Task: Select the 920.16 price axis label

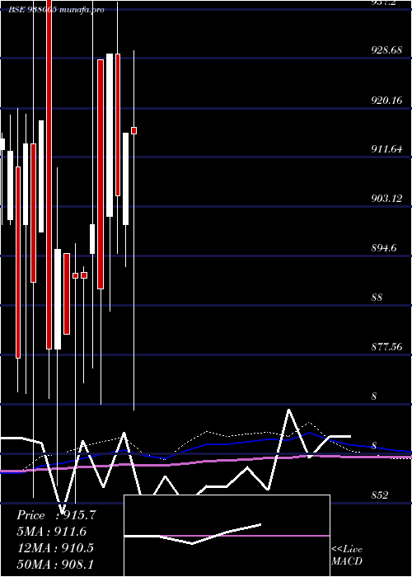Action: pos(386,100)
